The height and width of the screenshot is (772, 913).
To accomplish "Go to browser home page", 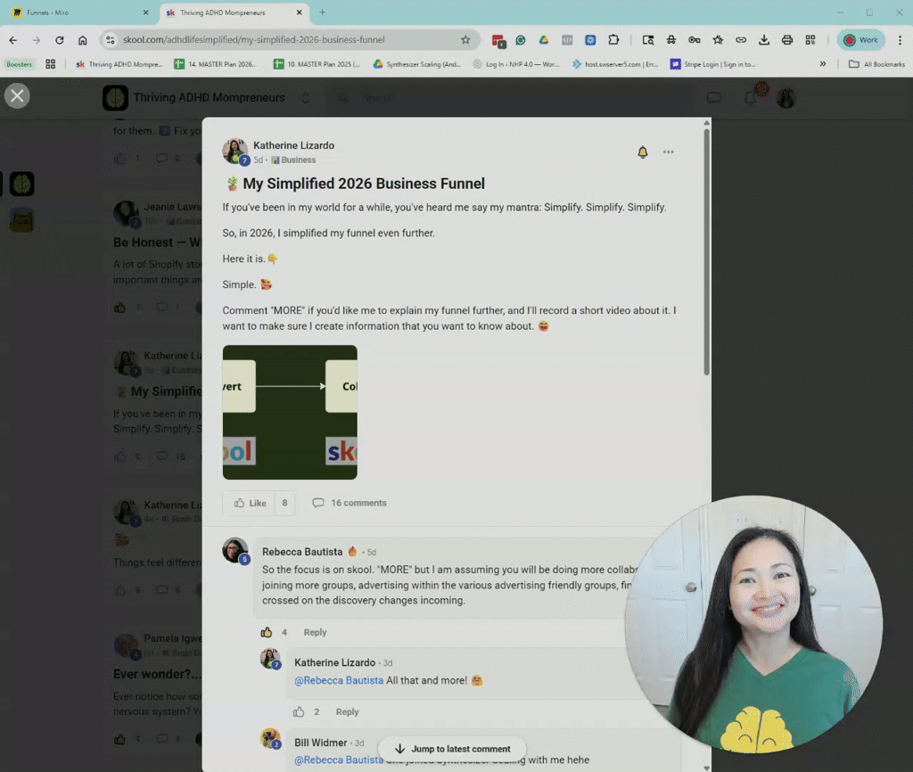I will pyautogui.click(x=83, y=39).
